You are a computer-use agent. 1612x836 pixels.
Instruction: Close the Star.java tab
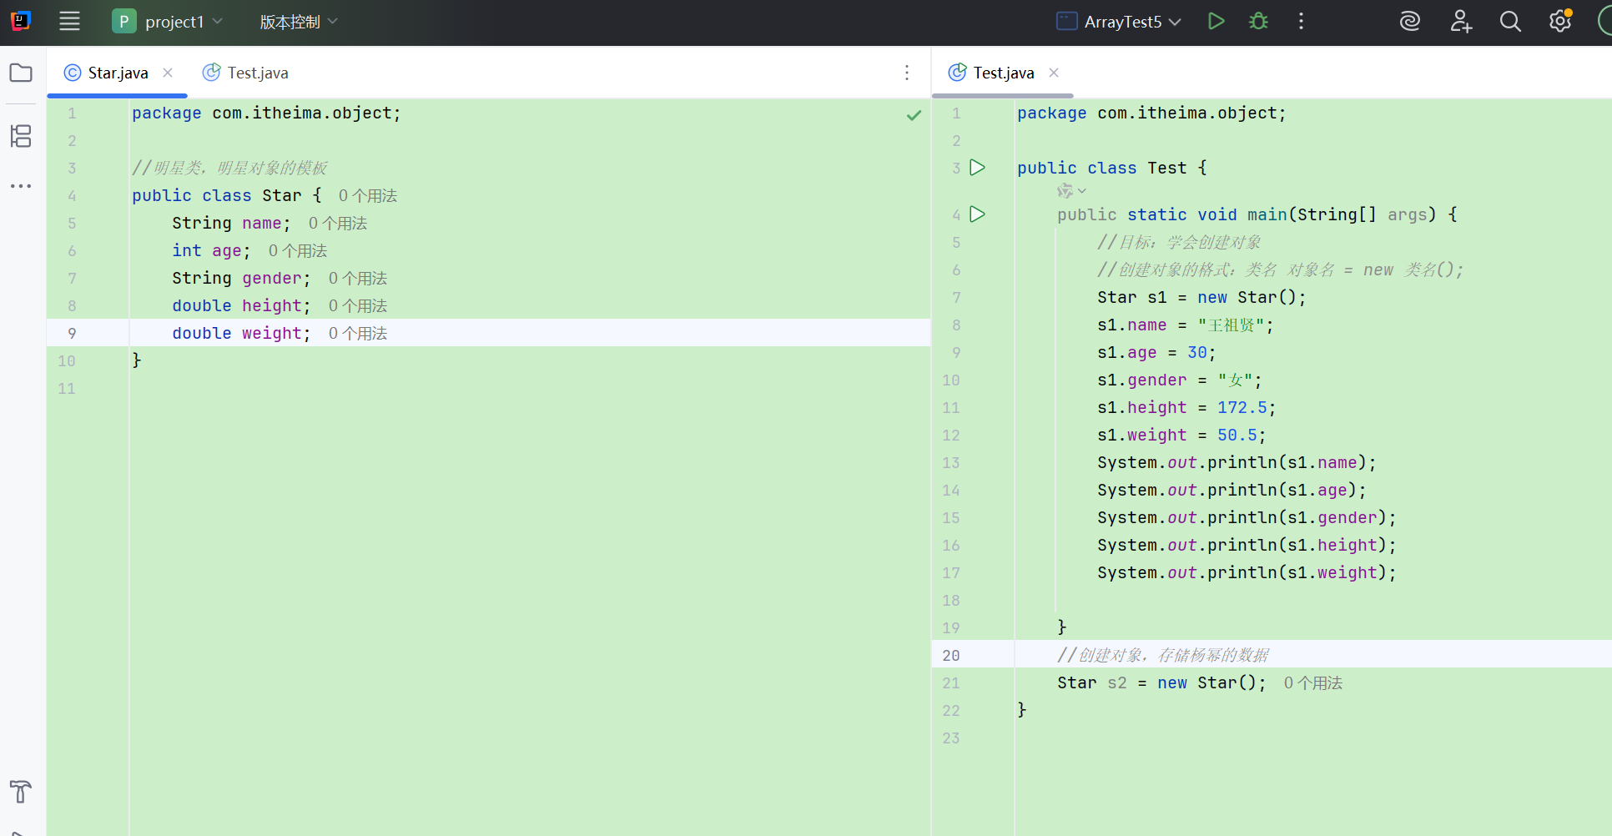click(x=168, y=73)
